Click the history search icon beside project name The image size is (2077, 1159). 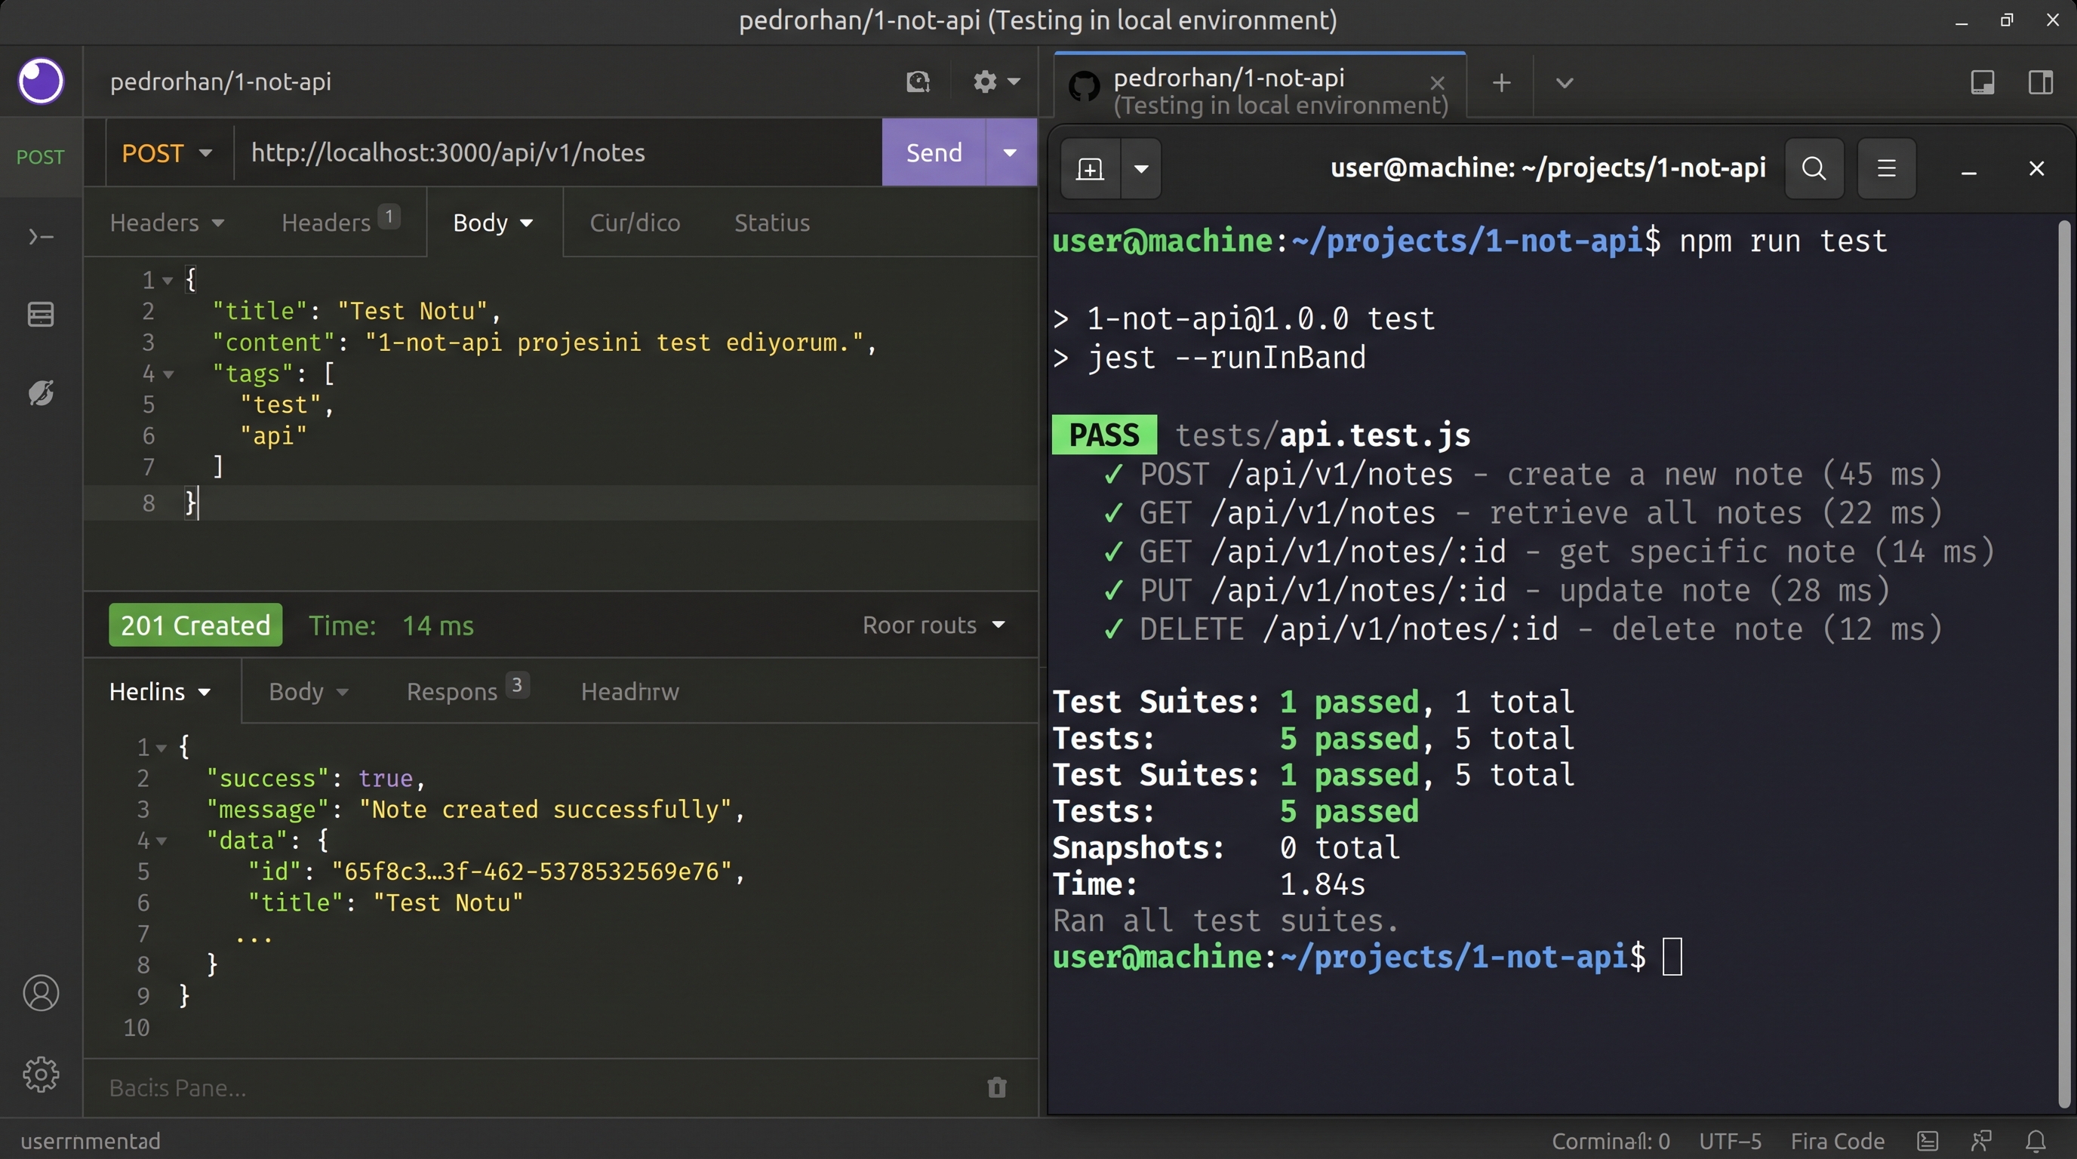(918, 81)
